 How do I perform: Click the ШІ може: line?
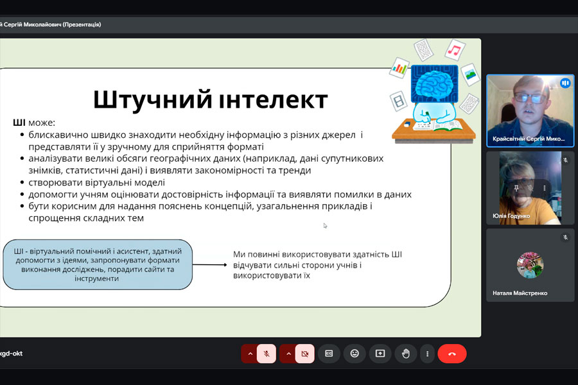[34, 123]
